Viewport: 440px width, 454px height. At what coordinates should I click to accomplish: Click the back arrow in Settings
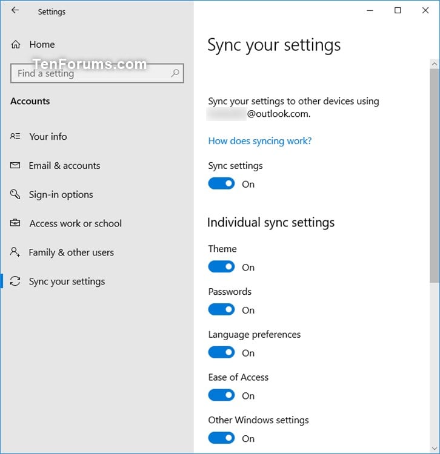click(x=15, y=10)
